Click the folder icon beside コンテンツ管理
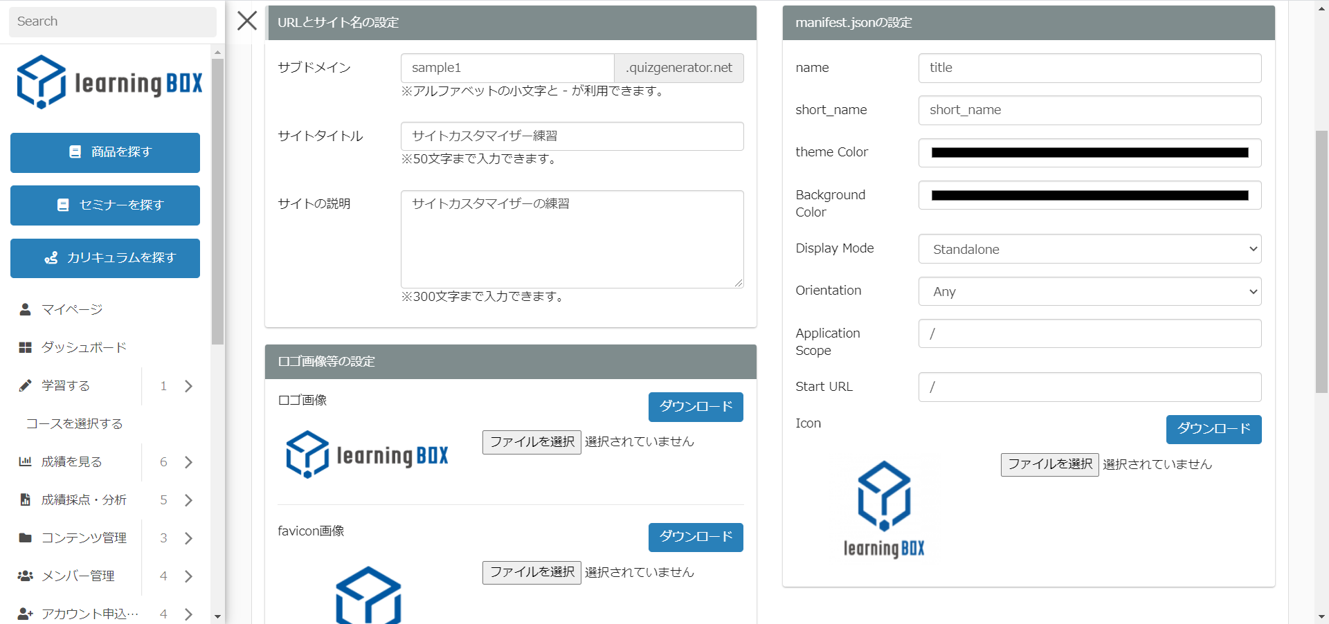This screenshot has width=1329, height=624. coord(25,538)
